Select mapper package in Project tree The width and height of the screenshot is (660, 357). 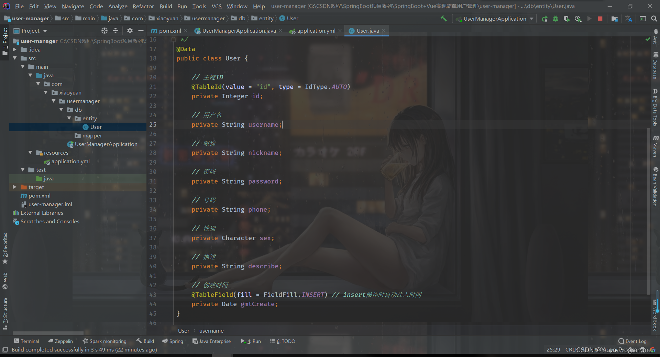92,135
